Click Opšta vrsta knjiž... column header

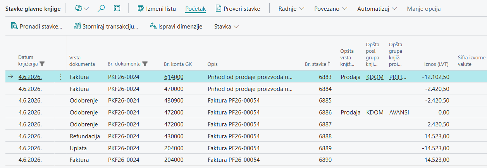[348, 57]
